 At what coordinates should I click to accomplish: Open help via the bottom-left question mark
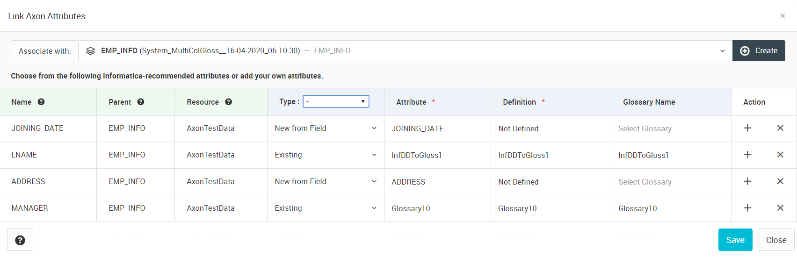coord(20,240)
